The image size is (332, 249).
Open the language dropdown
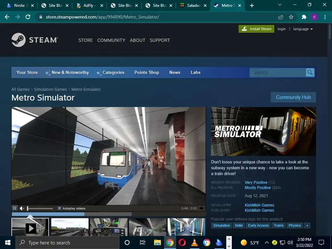point(303,29)
